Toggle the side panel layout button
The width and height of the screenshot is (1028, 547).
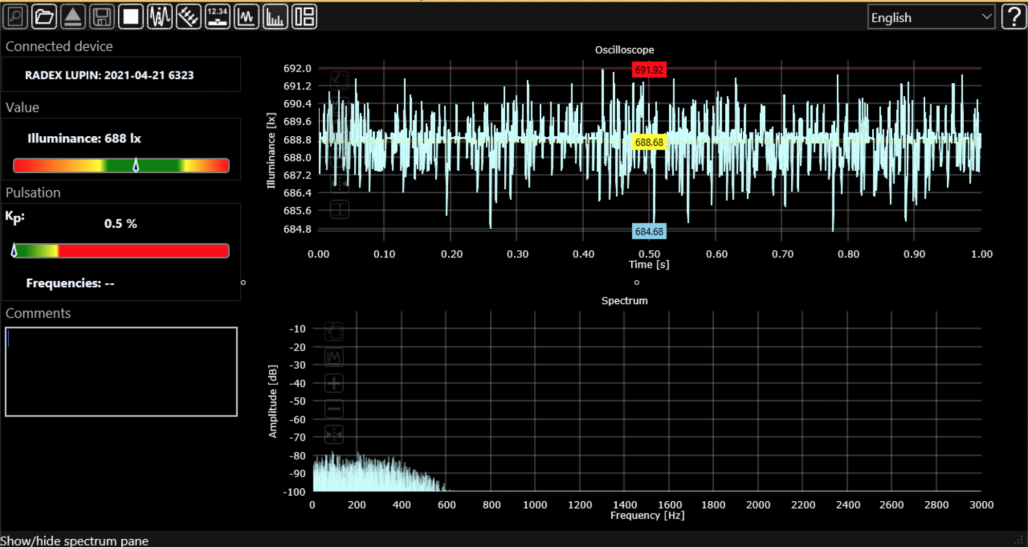click(x=304, y=17)
